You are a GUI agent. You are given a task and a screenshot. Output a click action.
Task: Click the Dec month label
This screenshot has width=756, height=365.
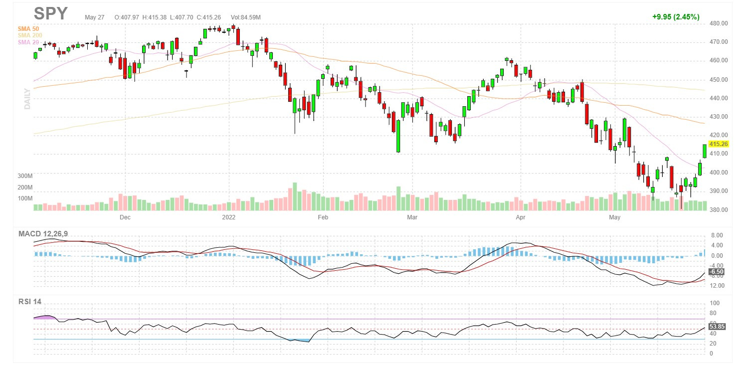point(125,217)
